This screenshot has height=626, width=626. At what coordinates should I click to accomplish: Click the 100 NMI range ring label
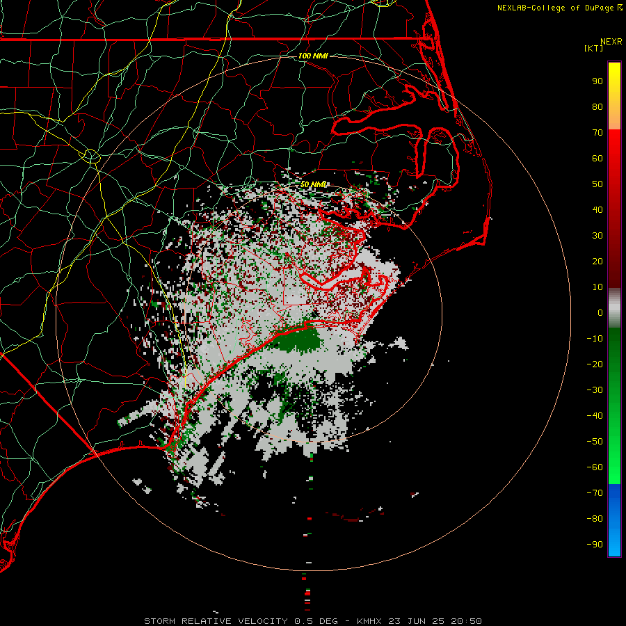click(x=313, y=56)
